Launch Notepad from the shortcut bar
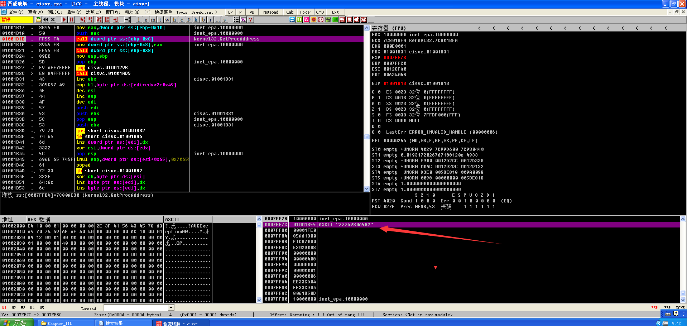 click(270, 12)
